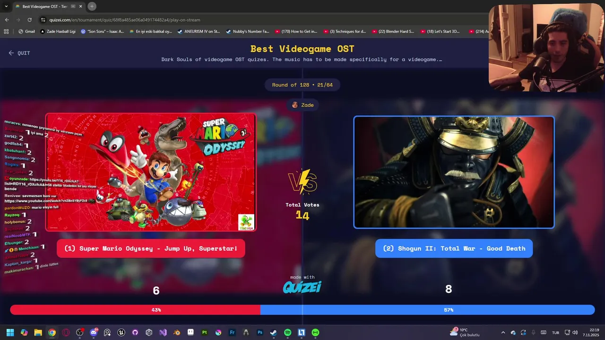Open File Explorer from the taskbar
This screenshot has width=605, height=340.
pos(38,332)
